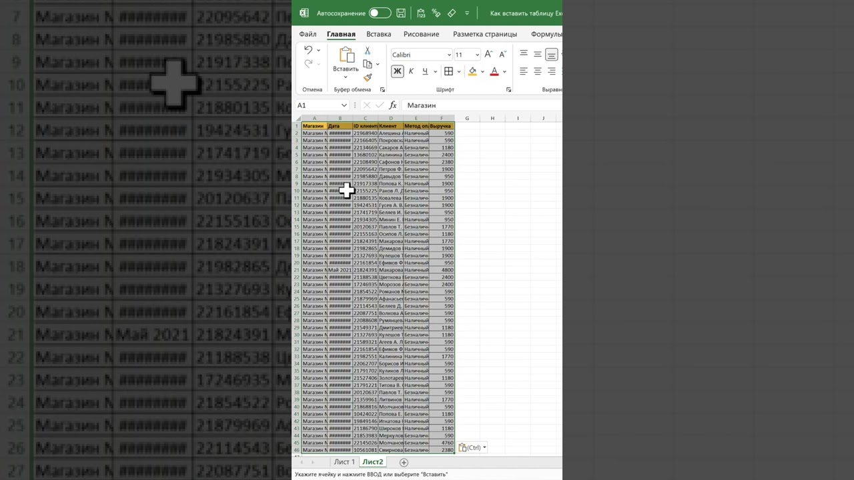The width and height of the screenshot is (854, 480).
Task: Toggle italic К formatting
Action: (411, 71)
